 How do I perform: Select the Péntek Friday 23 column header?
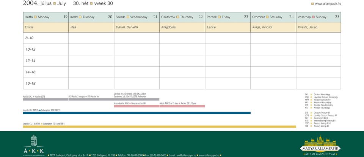[228, 17]
